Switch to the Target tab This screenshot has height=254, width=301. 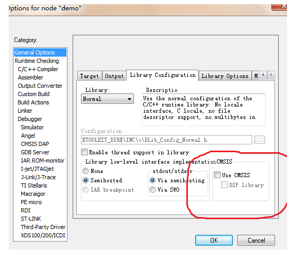89,76
